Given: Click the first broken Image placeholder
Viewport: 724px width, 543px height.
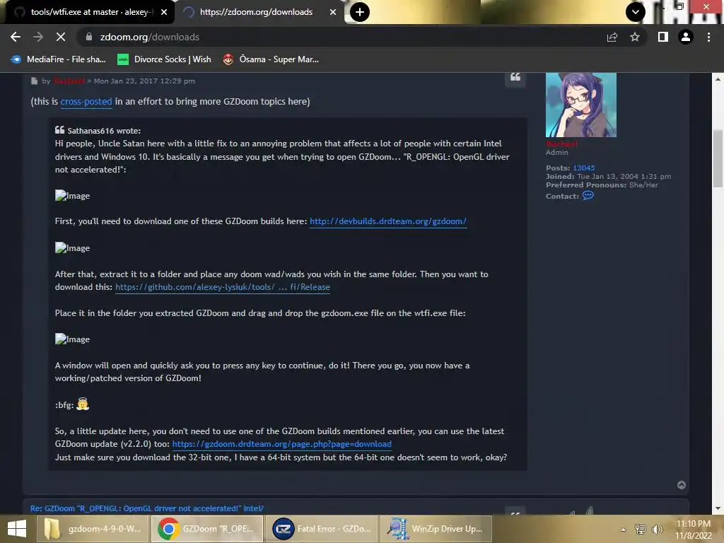Looking at the screenshot, I should click(x=73, y=195).
